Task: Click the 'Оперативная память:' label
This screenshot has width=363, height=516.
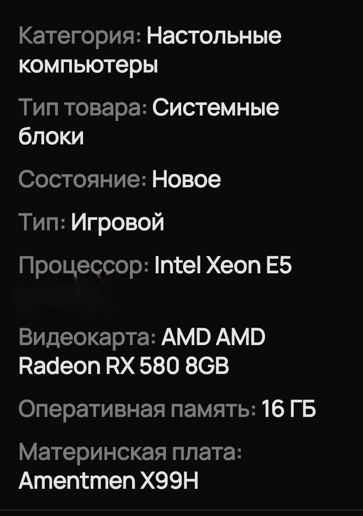Action: [137, 409]
